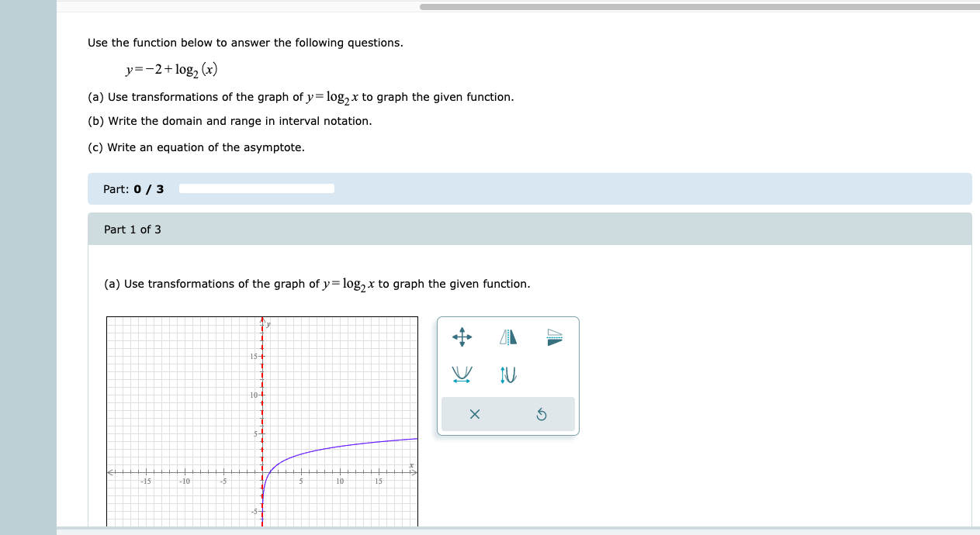Viewport: 980px width, 535px height.
Task: Expand the transformation tools panel
Action: click(507, 376)
